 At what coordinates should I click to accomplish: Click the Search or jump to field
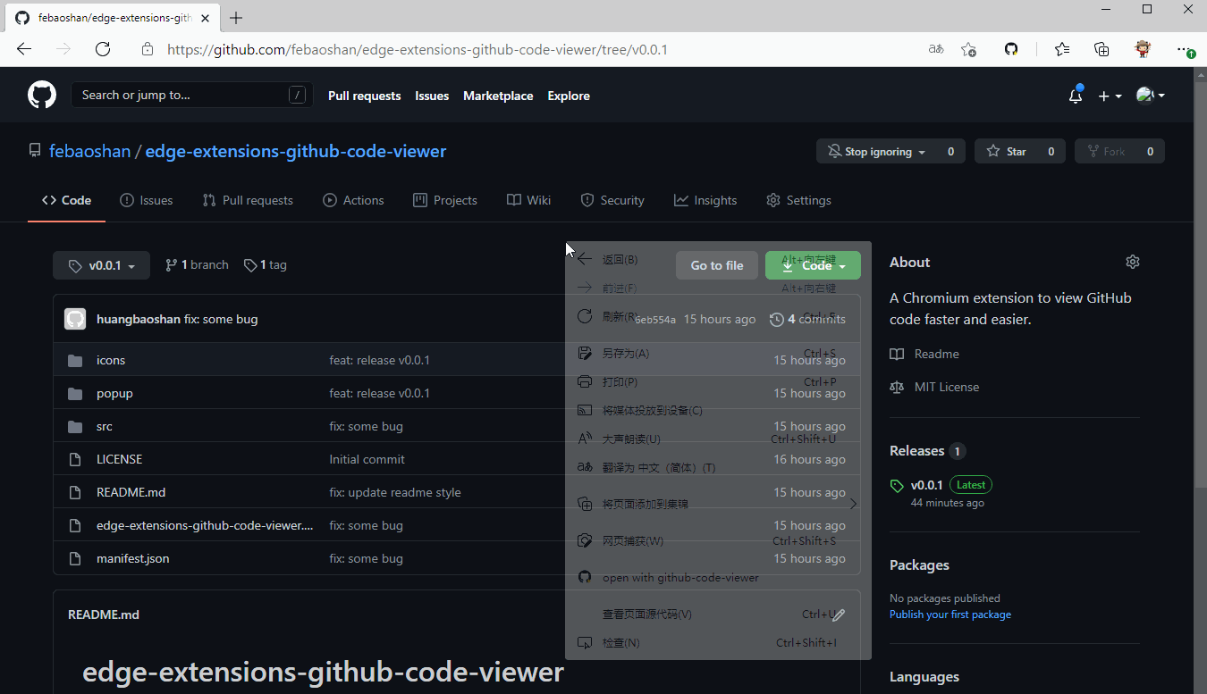pyautogui.click(x=192, y=95)
